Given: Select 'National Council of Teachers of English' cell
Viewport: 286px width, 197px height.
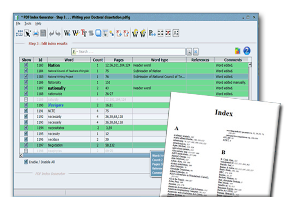Looking at the screenshot, I should (x=68, y=71).
